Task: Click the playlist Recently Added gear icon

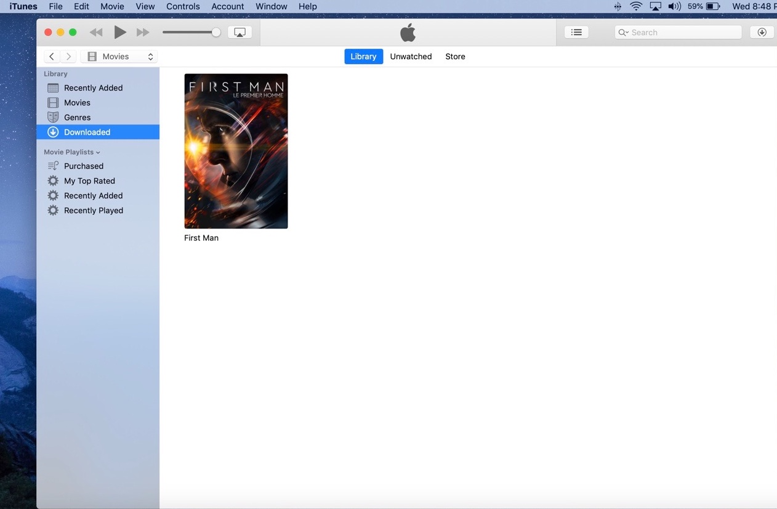Action: point(53,195)
